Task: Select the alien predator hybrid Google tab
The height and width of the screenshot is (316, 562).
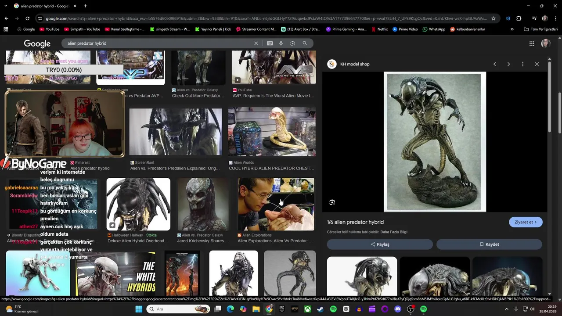Action: pyautogui.click(x=44, y=6)
